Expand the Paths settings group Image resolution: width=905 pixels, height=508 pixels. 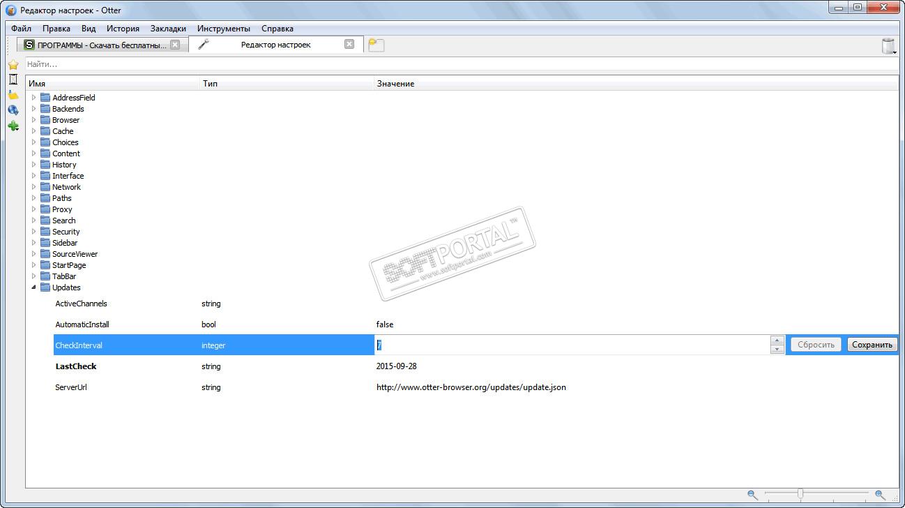pyautogui.click(x=33, y=198)
